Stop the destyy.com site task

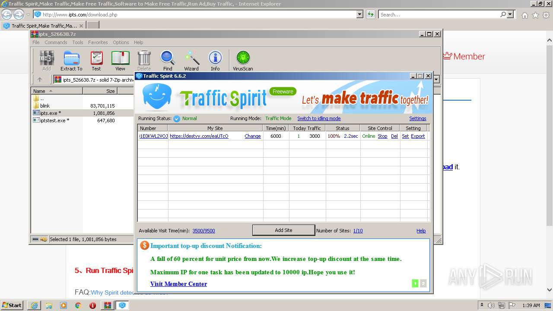point(382,136)
